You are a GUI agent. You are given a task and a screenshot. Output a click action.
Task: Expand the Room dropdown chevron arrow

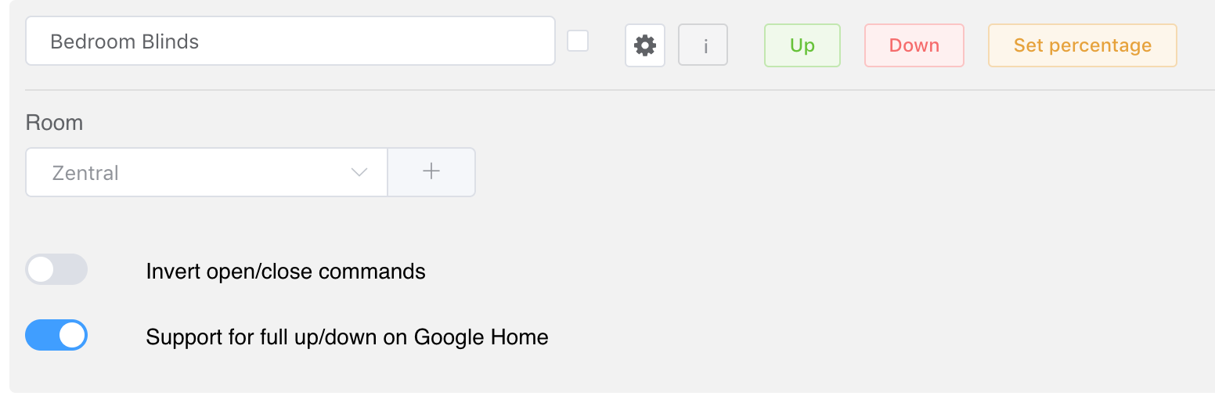(x=359, y=172)
